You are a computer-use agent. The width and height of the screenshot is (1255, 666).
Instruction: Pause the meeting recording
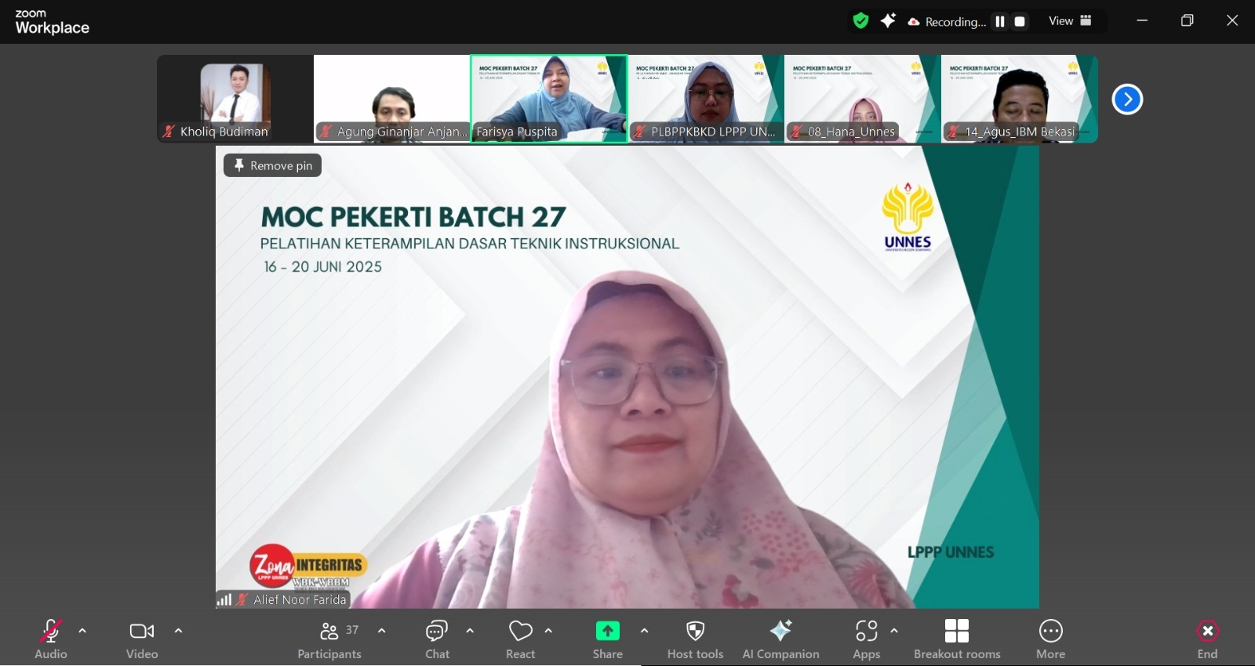(x=1000, y=22)
